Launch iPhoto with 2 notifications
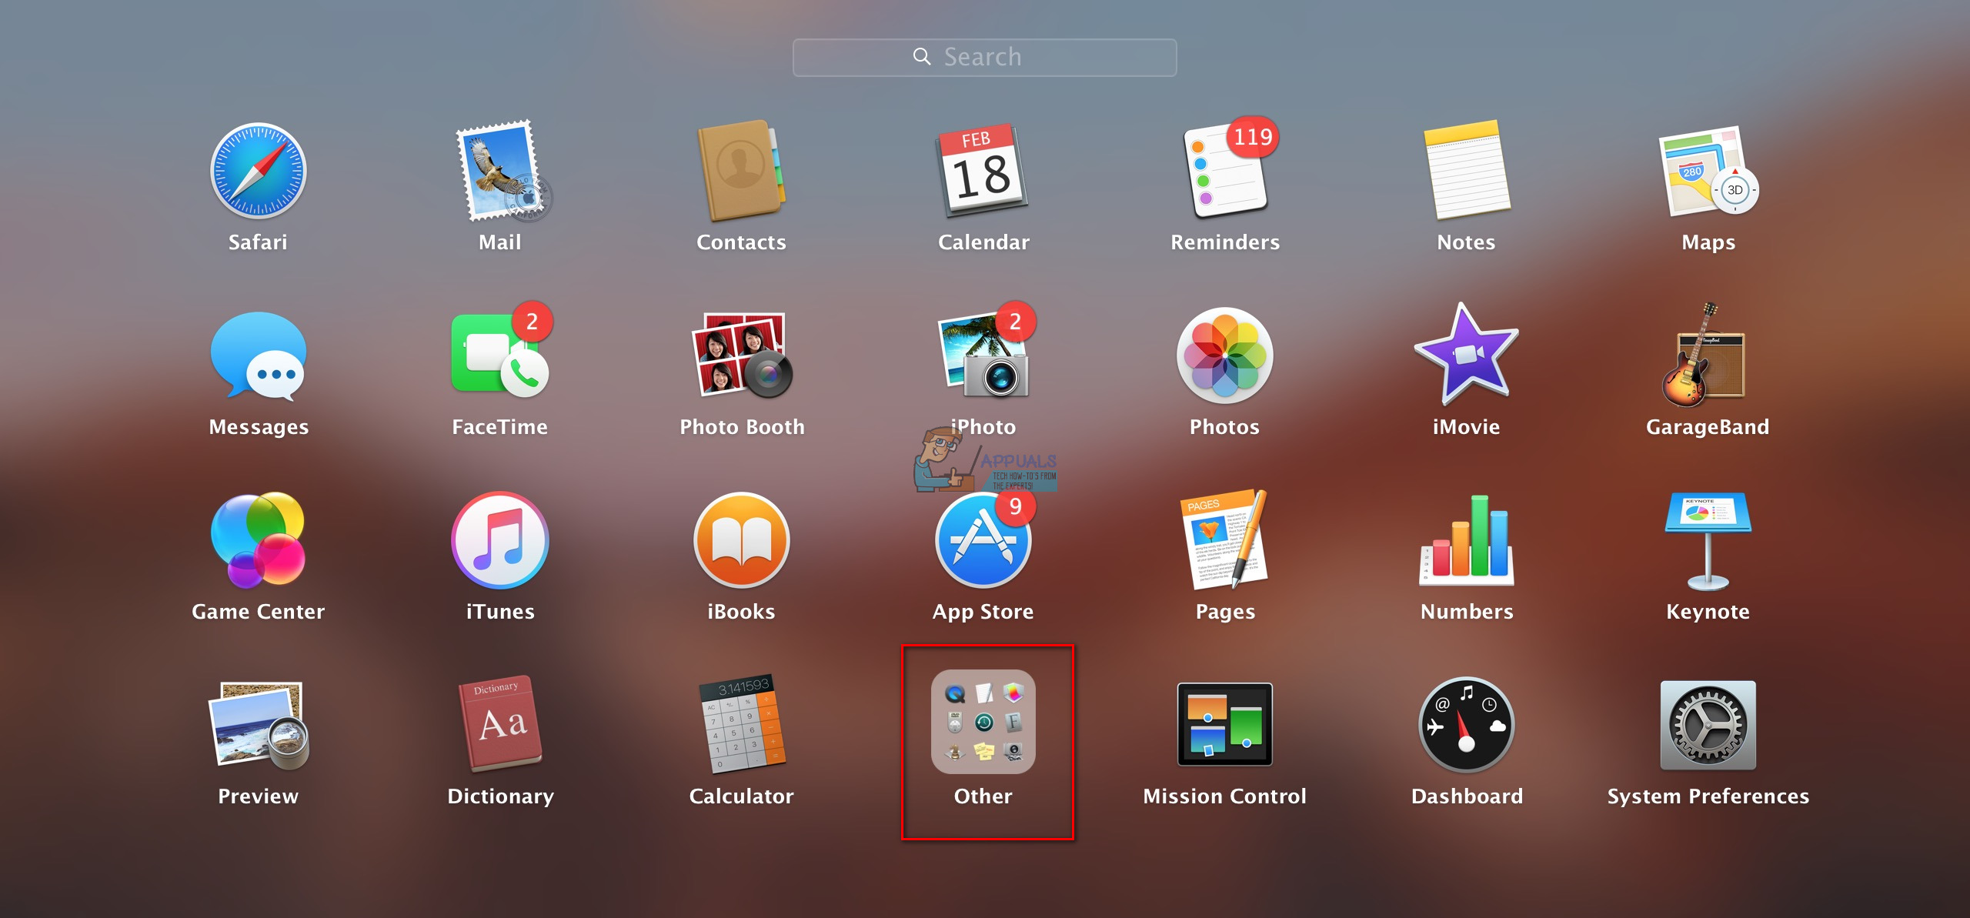This screenshot has height=918, width=1970. pyautogui.click(x=983, y=377)
